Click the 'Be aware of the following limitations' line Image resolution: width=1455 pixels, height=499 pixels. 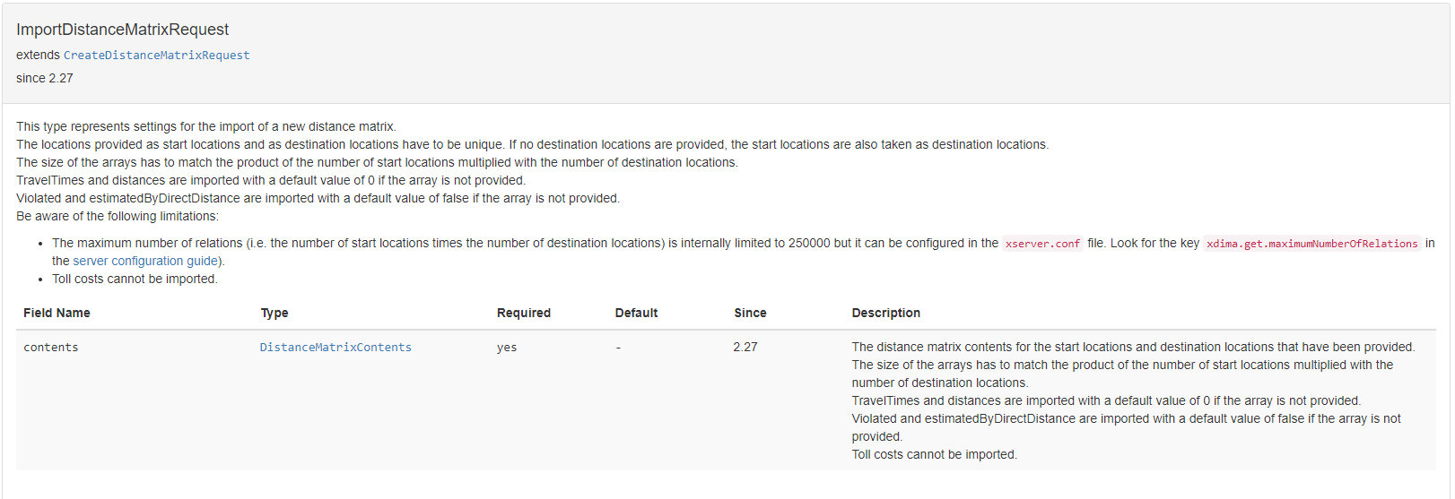point(117,216)
